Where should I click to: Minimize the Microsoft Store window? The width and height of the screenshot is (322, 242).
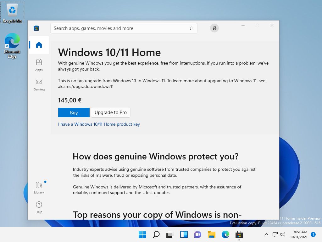click(x=243, y=26)
